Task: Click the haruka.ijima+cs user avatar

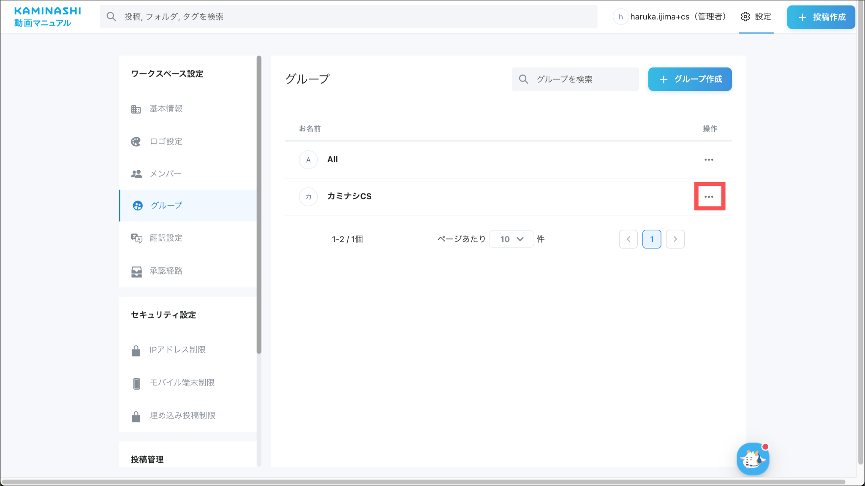Action: point(620,17)
